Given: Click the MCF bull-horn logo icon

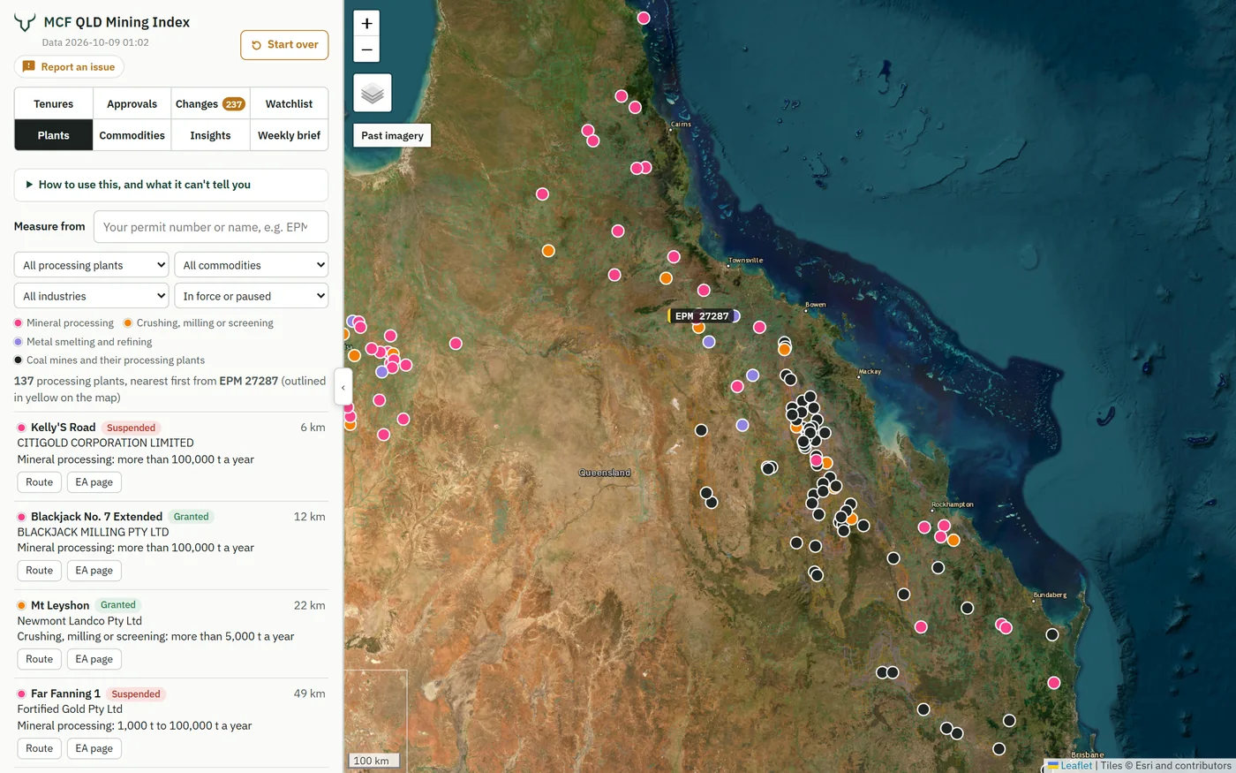Looking at the screenshot, I should pos(25,22).
